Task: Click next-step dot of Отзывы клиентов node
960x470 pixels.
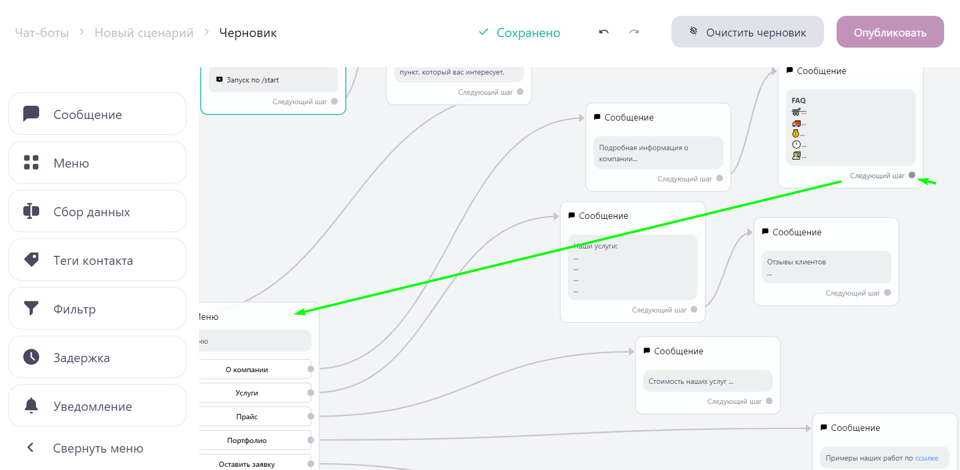Action: (x=887, y=292)
